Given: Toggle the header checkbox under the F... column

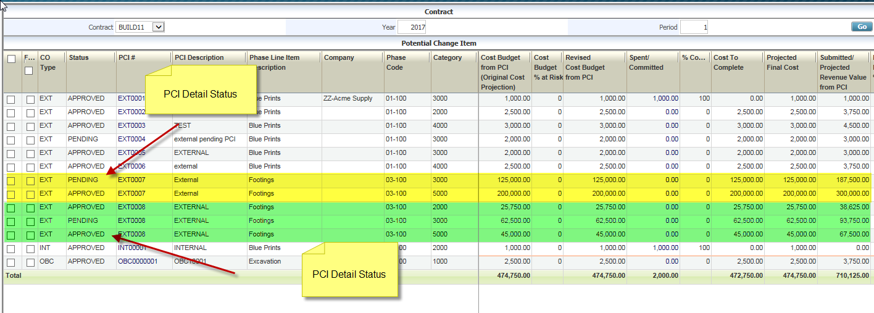Looking at the screenshot, I should [x=30, y=71].
